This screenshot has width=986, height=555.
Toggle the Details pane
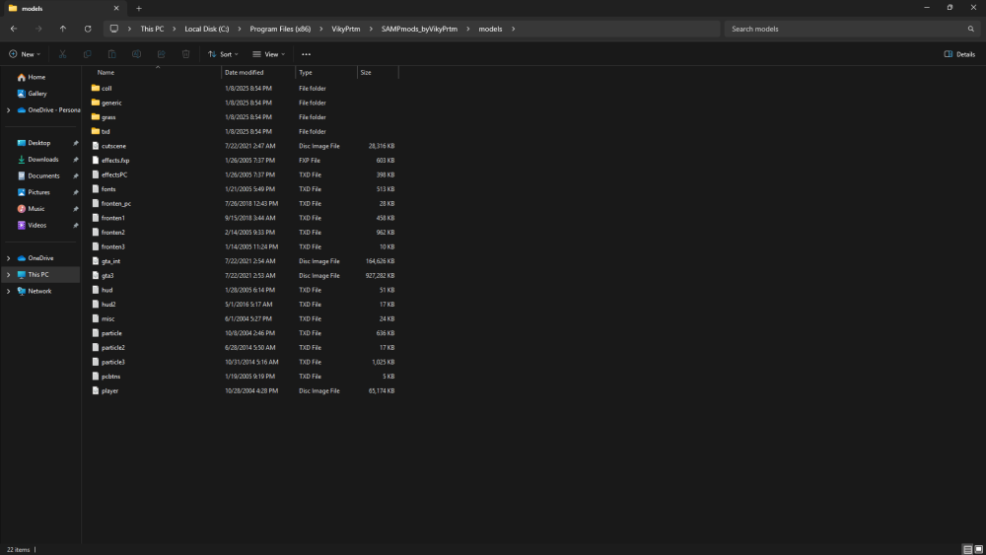tap(959, 54)
